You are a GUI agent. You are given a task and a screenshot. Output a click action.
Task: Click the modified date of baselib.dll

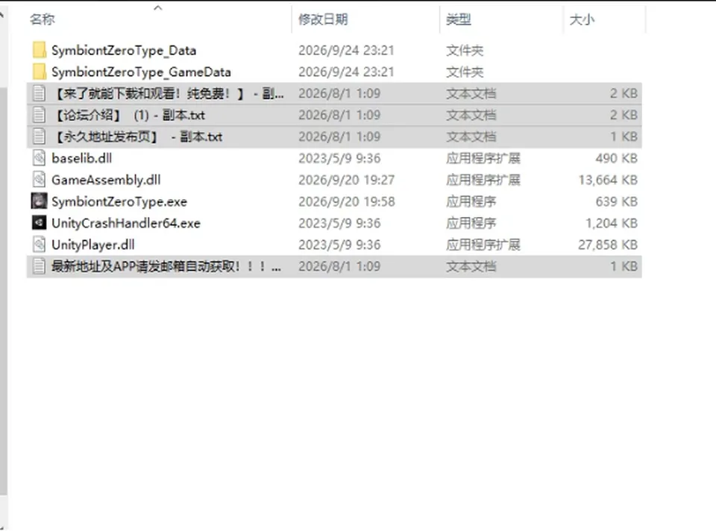(x=340, y=158)
